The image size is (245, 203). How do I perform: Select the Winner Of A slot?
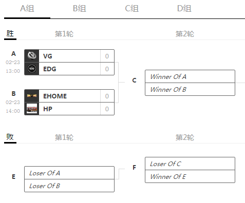(x=190, y=76)
